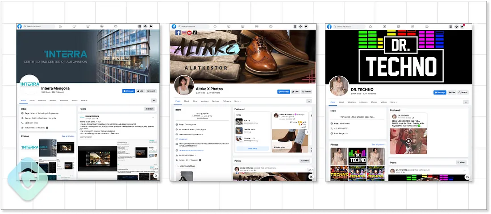The image size is (491, 214).
Task: Open Gaming icon in Interra Mongolia window
Action: [116, 27]
